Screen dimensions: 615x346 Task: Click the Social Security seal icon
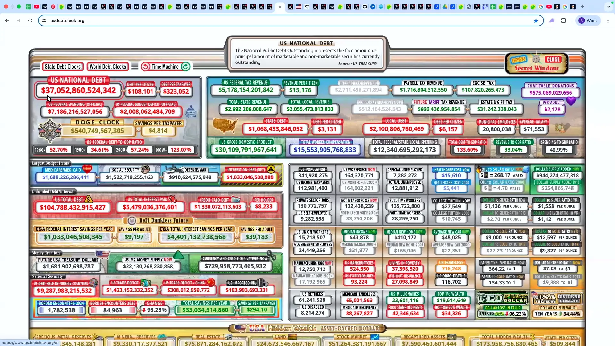point(145,169)
